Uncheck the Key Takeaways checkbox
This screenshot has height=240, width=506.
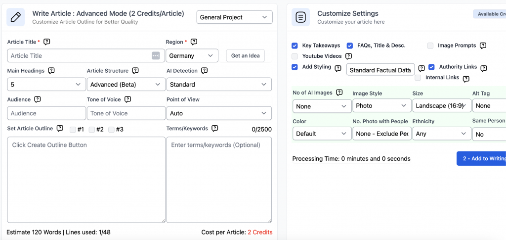[295, 46]
